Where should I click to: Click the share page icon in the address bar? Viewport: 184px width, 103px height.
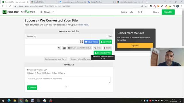pos(142,6)
